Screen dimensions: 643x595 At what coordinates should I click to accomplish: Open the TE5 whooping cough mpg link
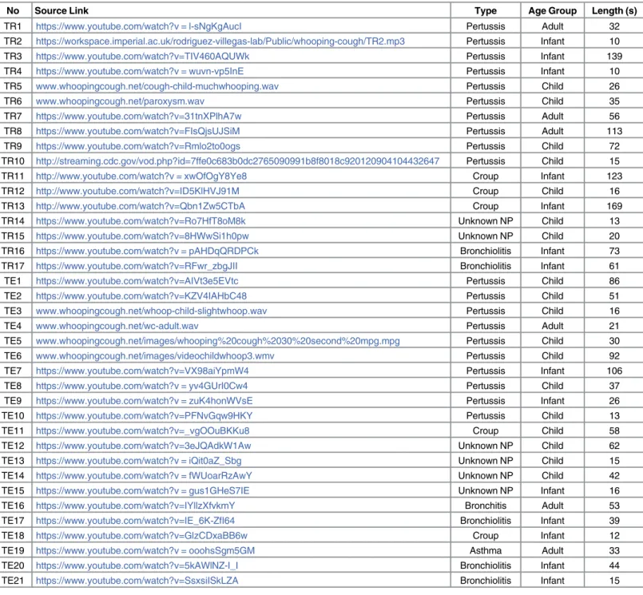click(218, 341)
